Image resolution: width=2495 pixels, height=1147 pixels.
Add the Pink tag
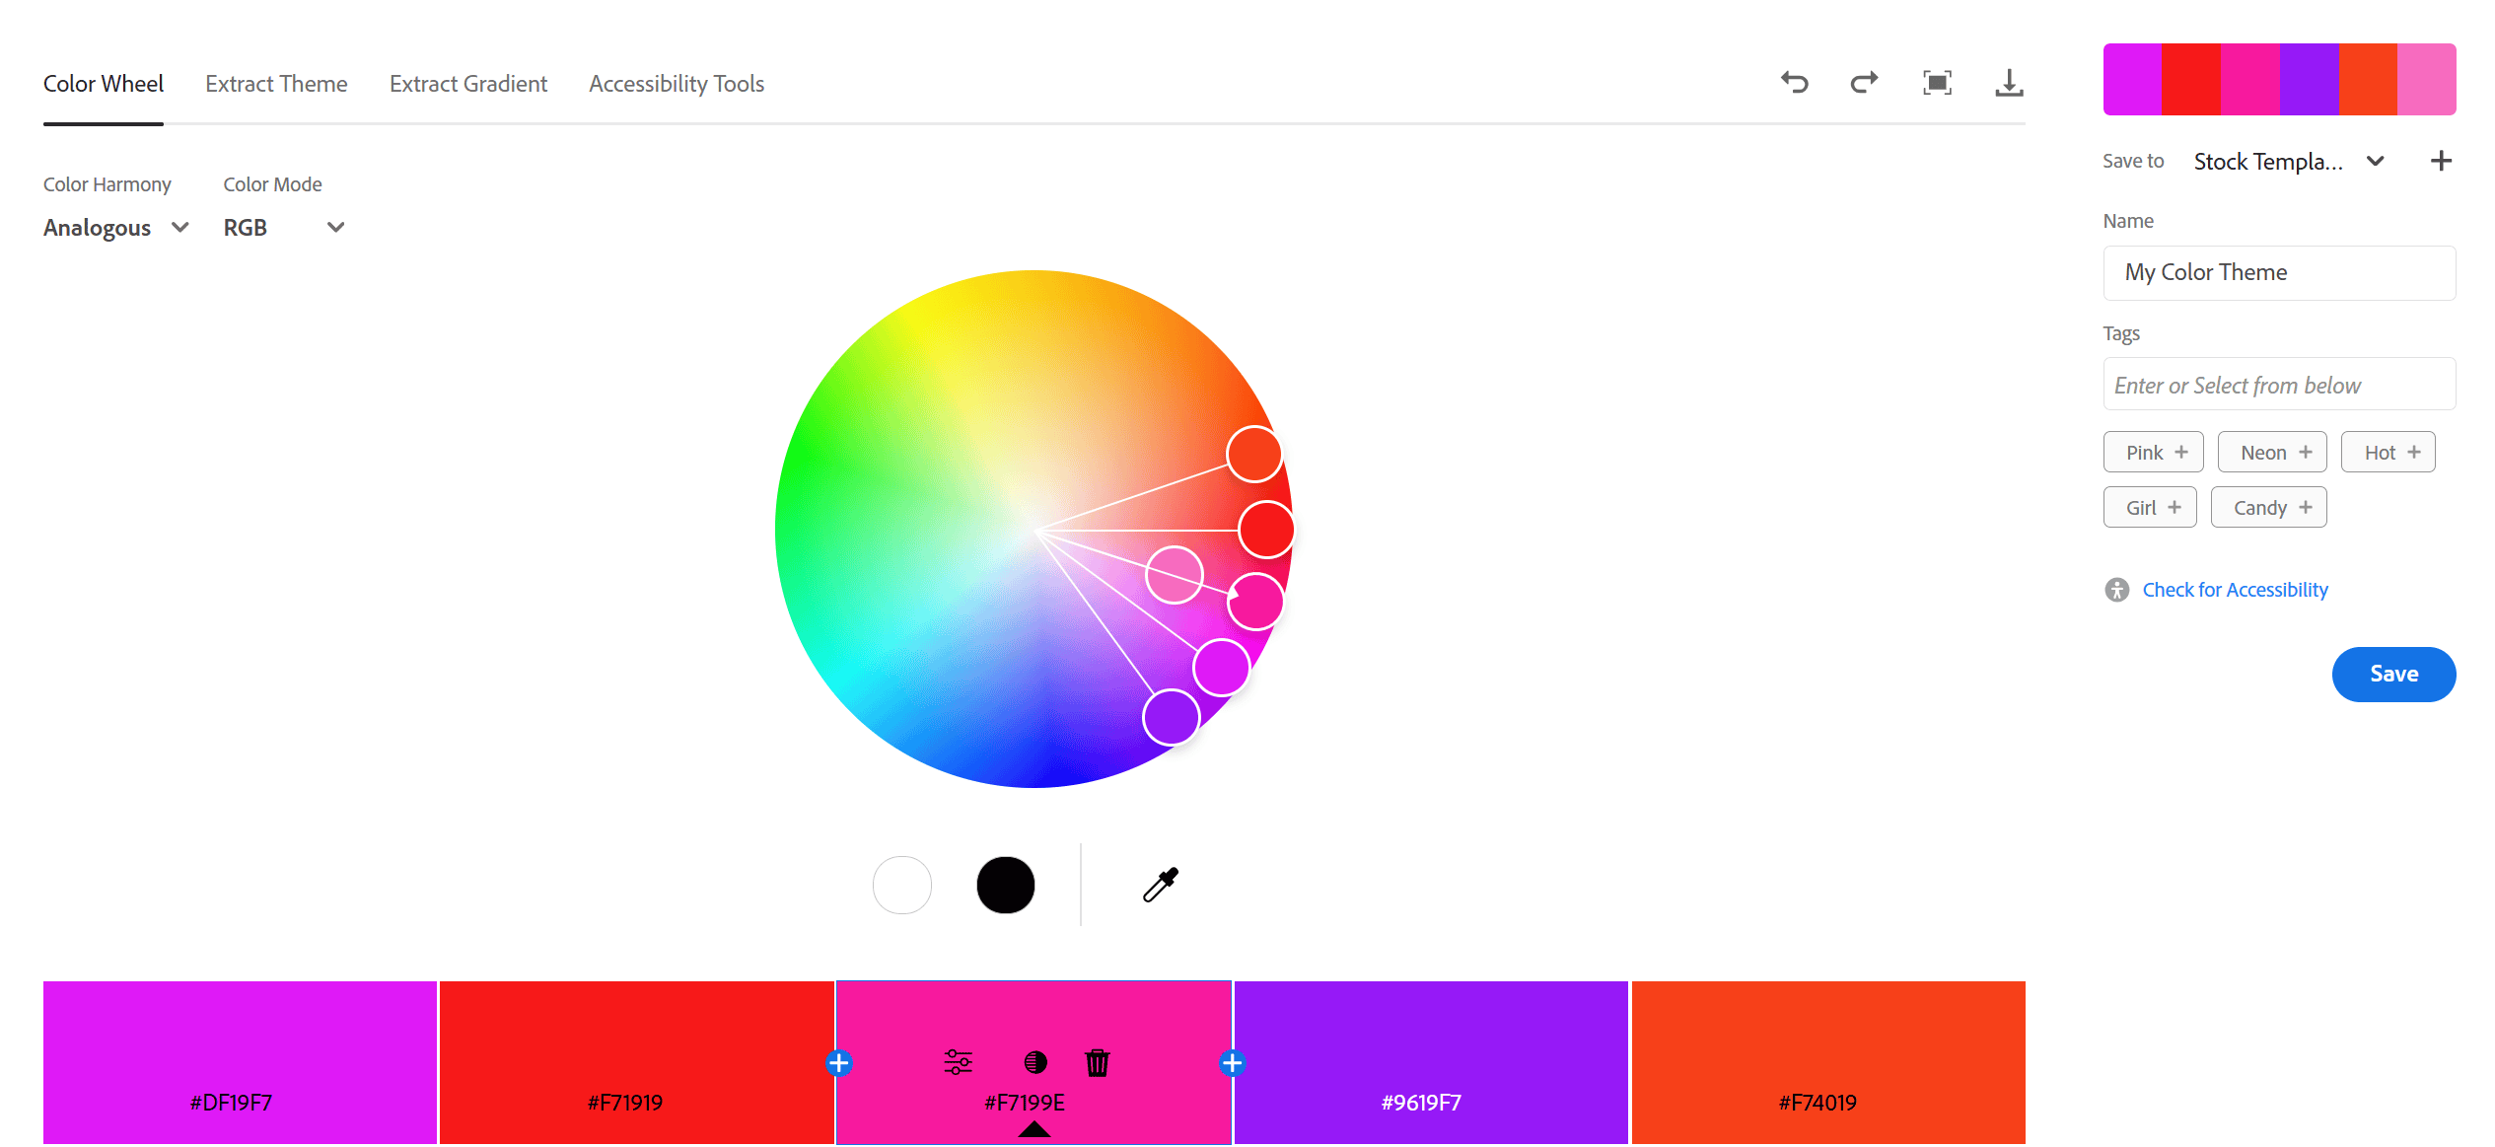(x=2153, y=453)
